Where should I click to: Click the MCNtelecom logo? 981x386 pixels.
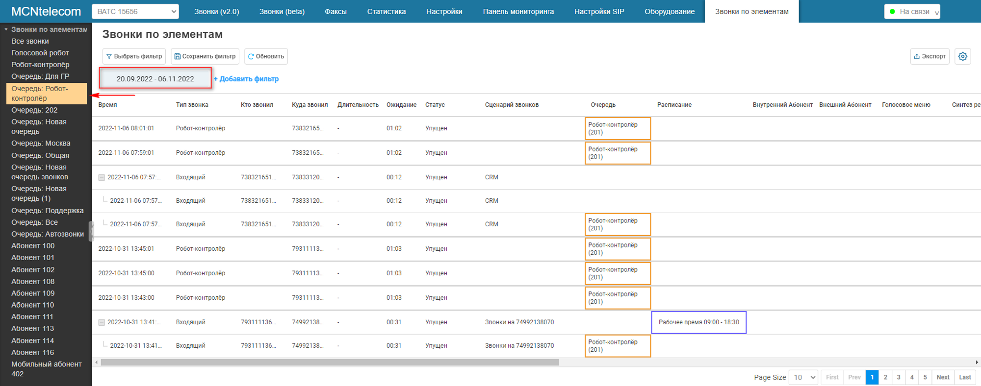click(x=46, y=11)
